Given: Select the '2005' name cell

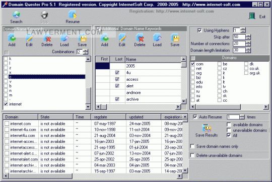Looking at the screenshot, I should tap(153, 66).
